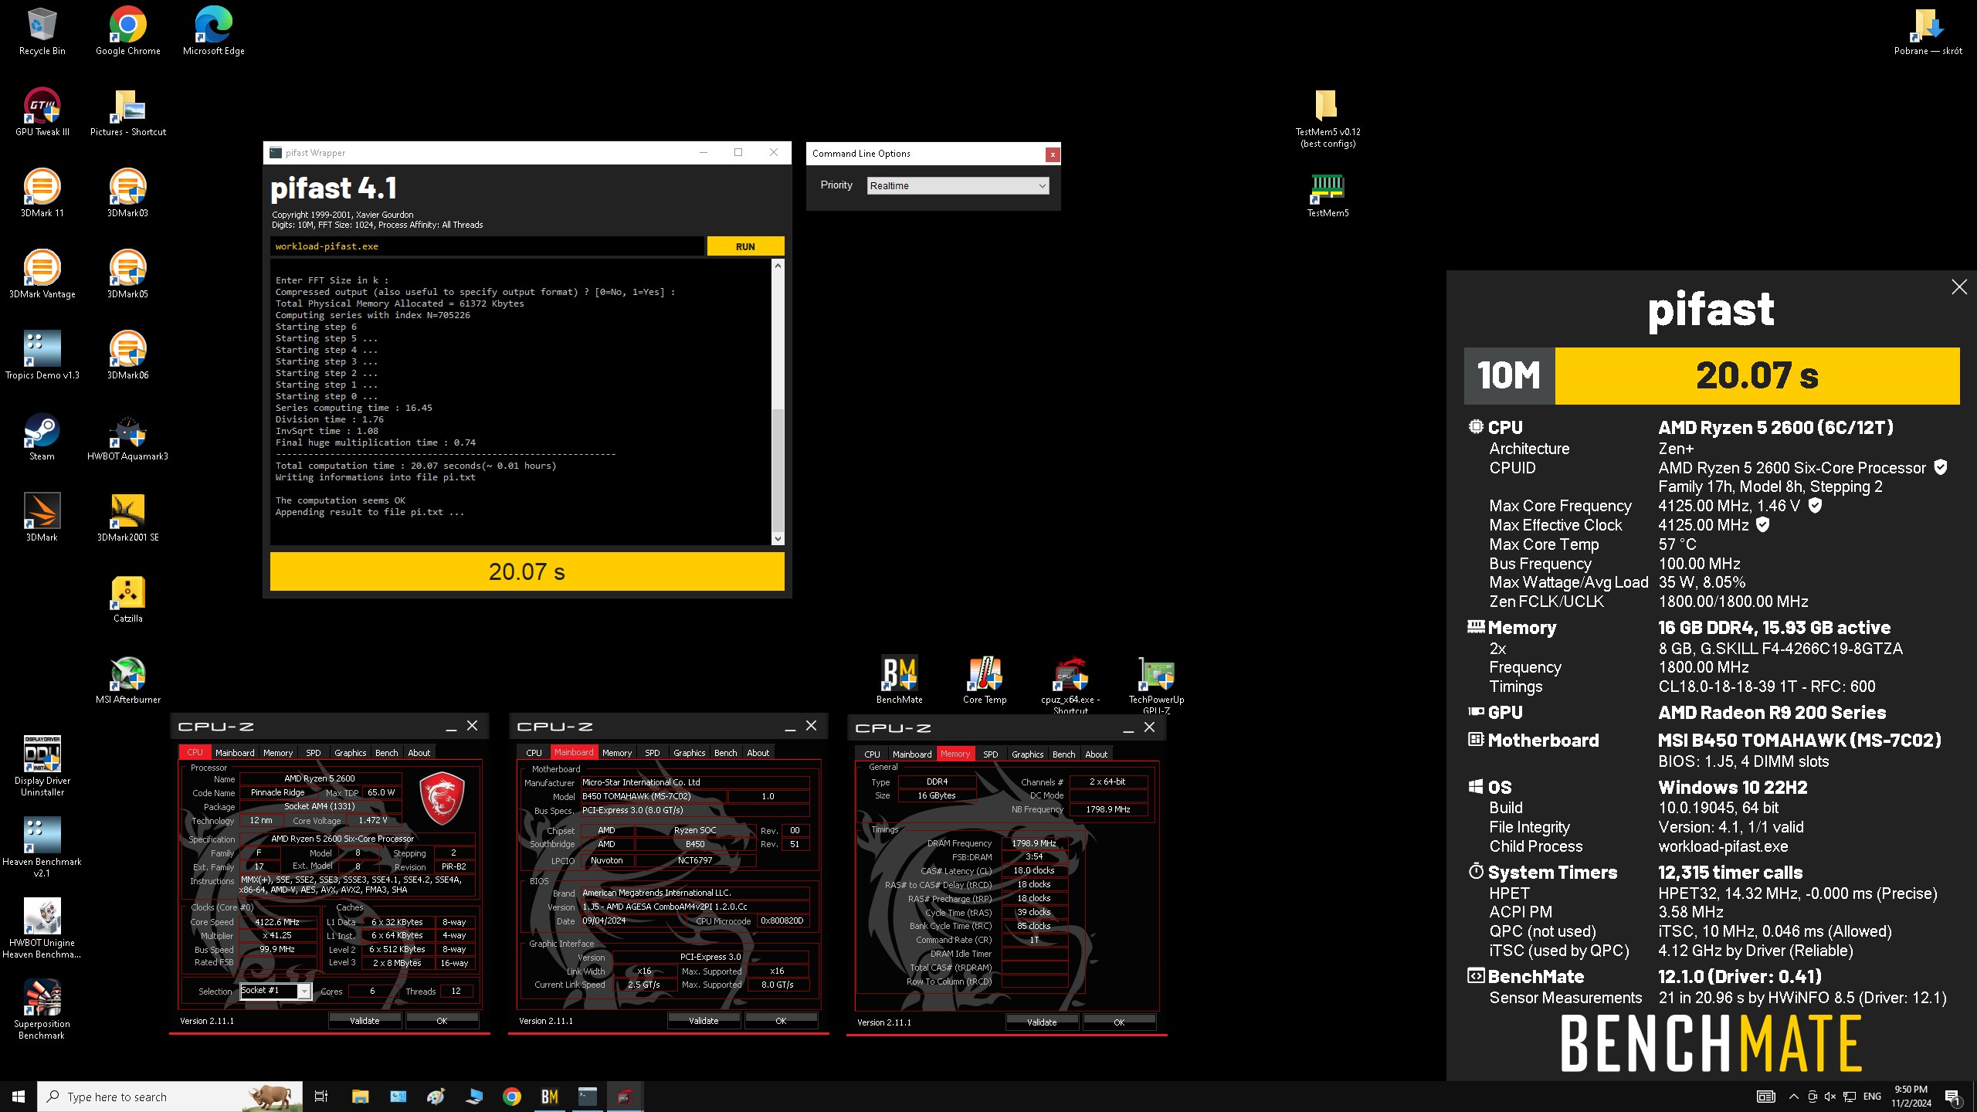Viewport: 1977px width, 1112px height.
Task: Click the pifast output scrollbar up arrow
Action: (778, 266)
